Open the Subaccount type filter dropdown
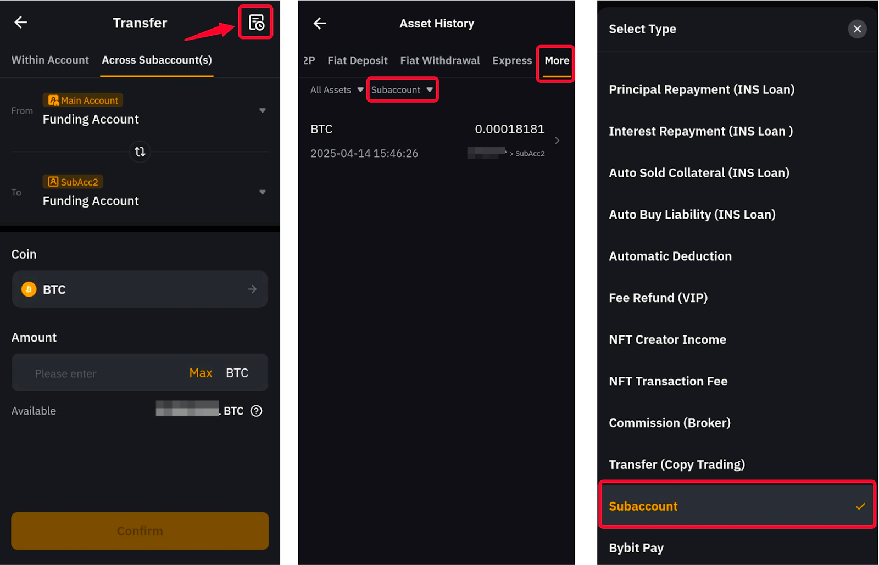 point(402,90)
